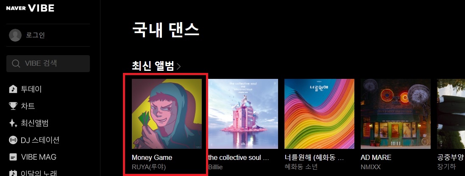
Task: Open the Billlie collective soul album cover
Action: [243, 114]
